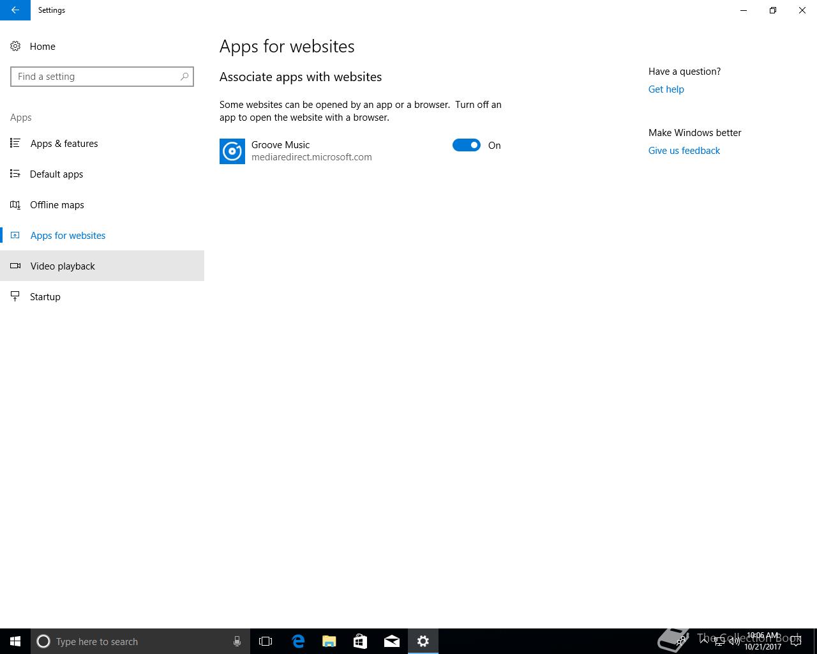Click the Settings gear taskbar icon

423,641
